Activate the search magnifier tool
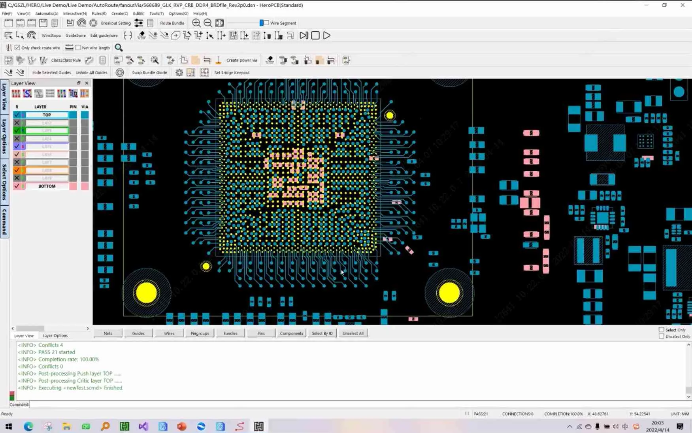 119,47
